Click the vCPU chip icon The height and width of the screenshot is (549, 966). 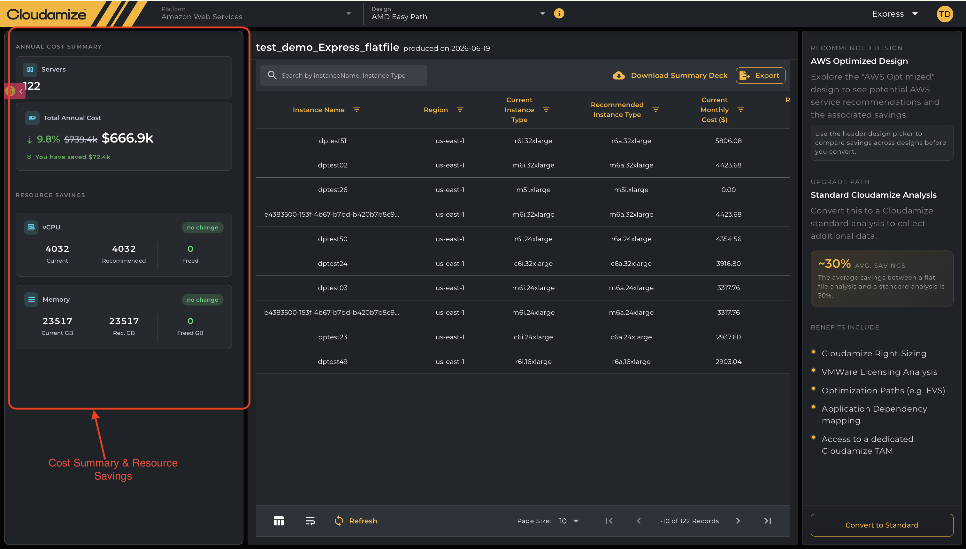(x=31, y=227)
